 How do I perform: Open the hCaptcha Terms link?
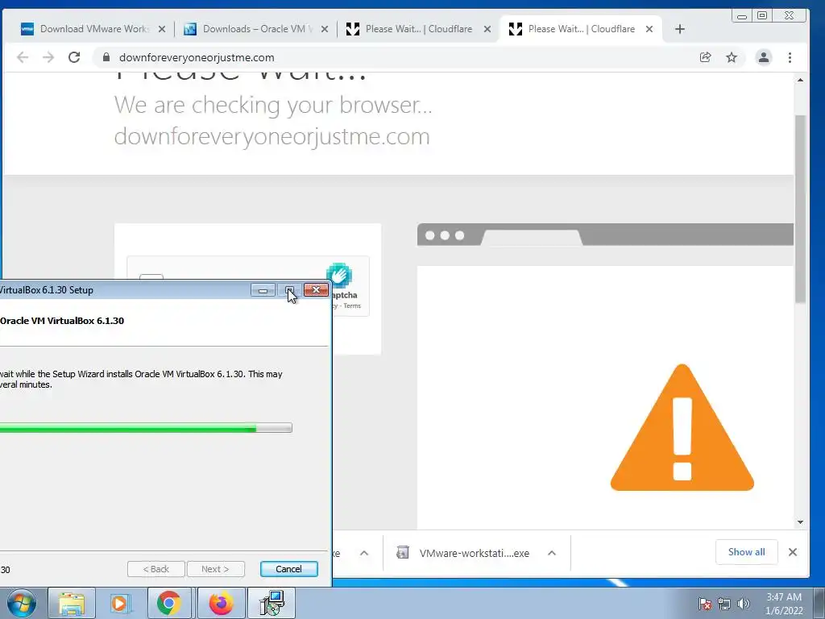click(x=352, y=305)
